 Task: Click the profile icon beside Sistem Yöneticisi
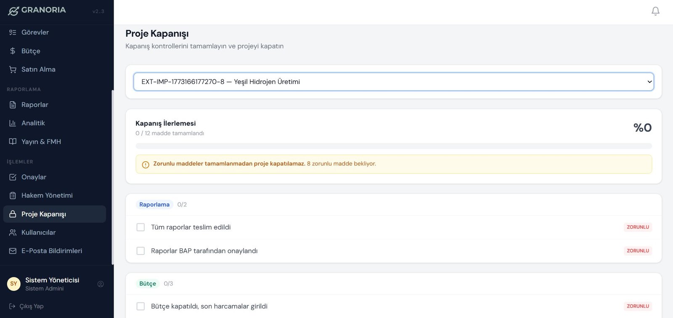coord(101,284)
